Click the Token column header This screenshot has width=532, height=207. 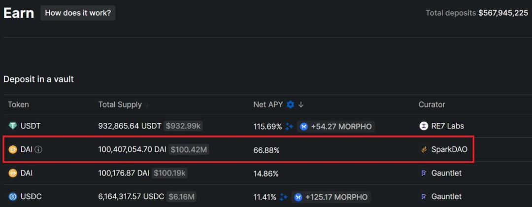tap(18, 104)
